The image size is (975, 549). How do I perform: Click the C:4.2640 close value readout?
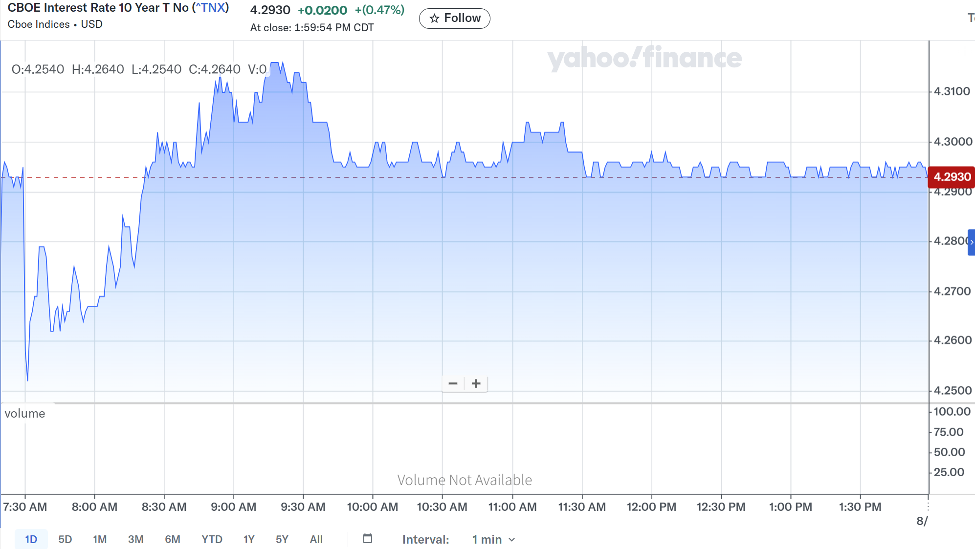coord(215,69)
